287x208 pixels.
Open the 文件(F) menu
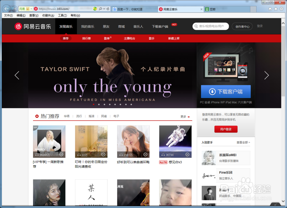click(x=8, y=15)
